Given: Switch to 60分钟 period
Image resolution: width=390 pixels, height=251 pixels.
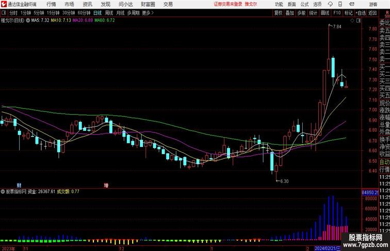Looking at the screenshot, I should [x=84, y=13].
